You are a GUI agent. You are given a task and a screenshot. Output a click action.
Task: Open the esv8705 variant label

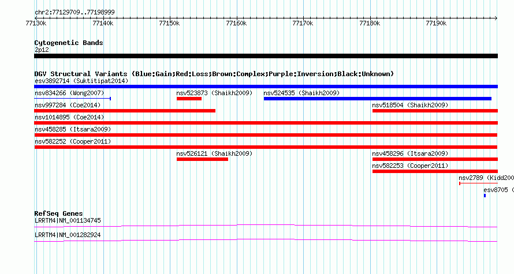498,190
